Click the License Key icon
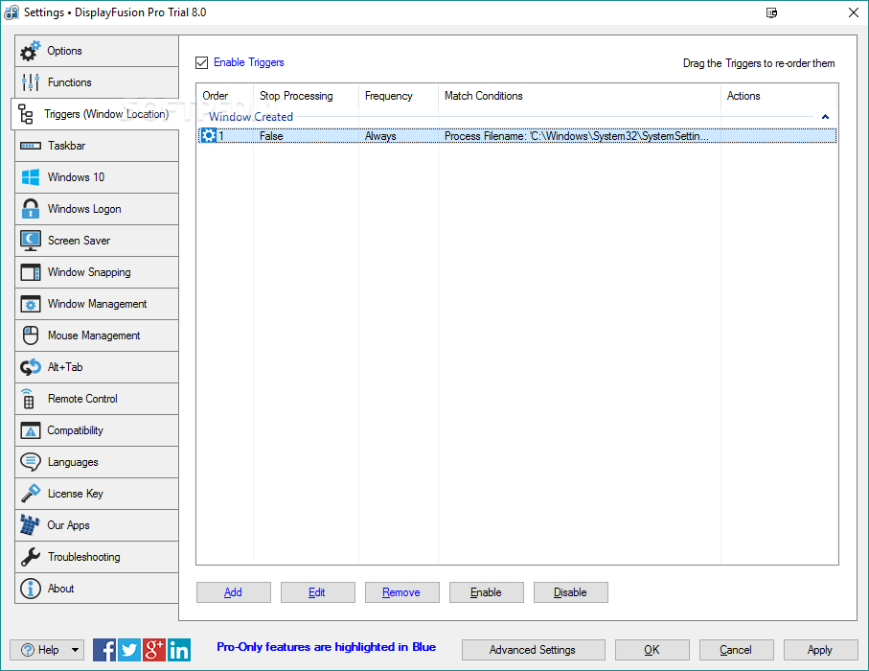The image size is (869, 671). pyautogui.click(x=31, y=493)
